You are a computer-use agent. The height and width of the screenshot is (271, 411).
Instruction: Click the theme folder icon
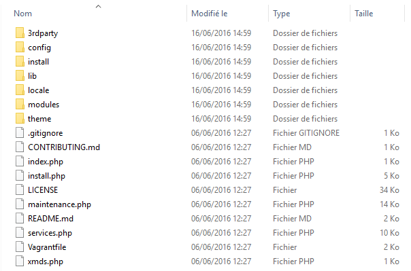click(x=20, y=118)
